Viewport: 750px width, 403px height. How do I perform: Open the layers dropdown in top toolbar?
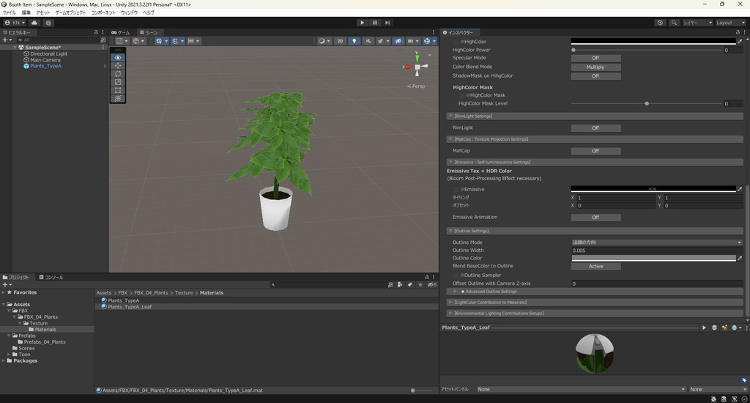point(697,23)
